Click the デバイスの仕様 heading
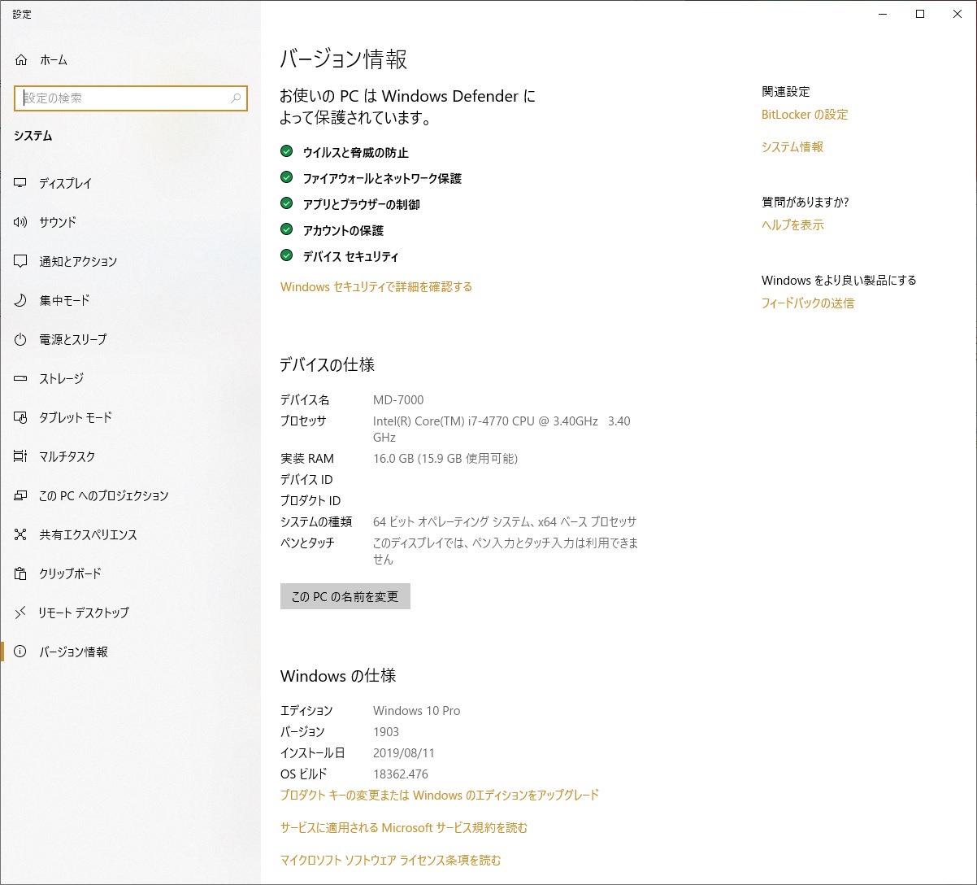 [328, 365]
